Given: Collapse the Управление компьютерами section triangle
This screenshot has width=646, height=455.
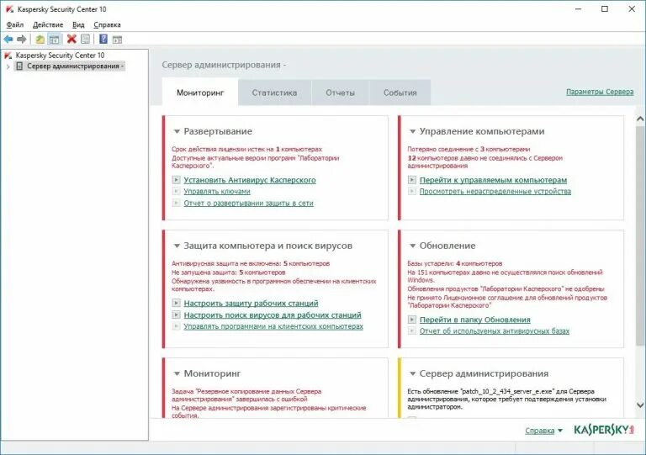Looking at the screenshot, I should pos(412,132).
